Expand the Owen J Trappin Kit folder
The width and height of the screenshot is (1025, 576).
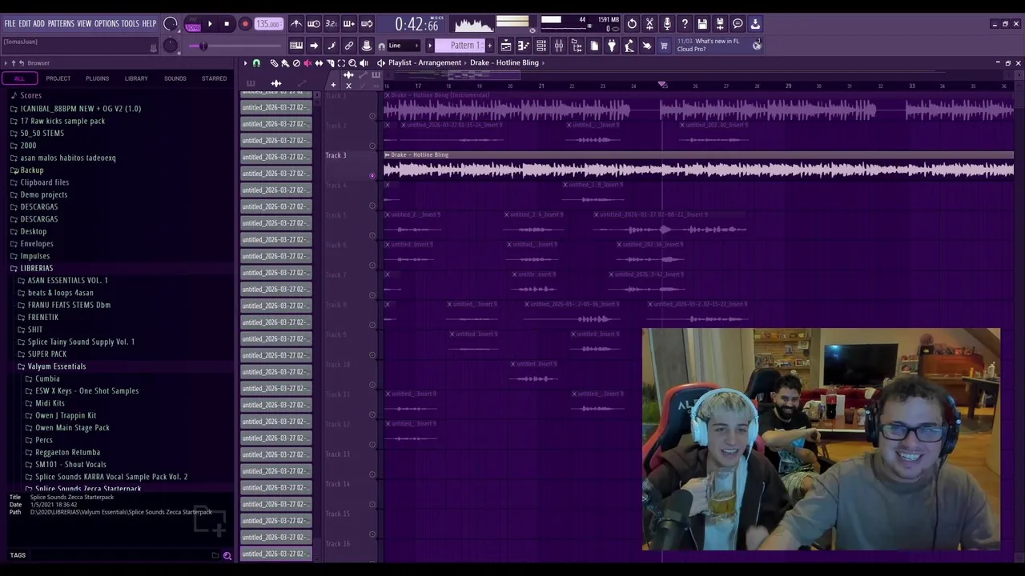tap(65, 415)
